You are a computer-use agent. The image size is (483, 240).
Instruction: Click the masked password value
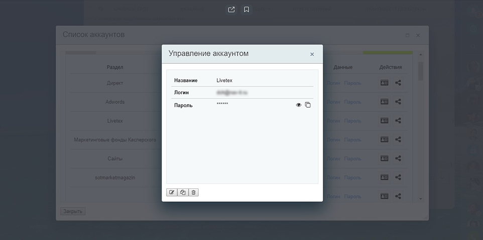pyautogui.click(x=222, y=104)
